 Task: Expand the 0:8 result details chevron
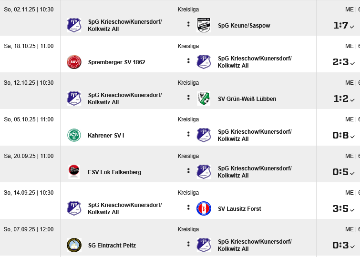coord(353,137)
